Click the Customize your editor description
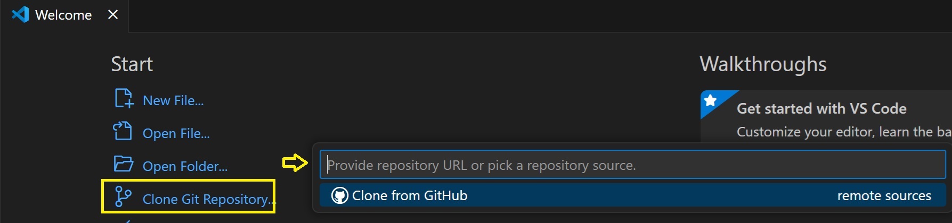 842,132
